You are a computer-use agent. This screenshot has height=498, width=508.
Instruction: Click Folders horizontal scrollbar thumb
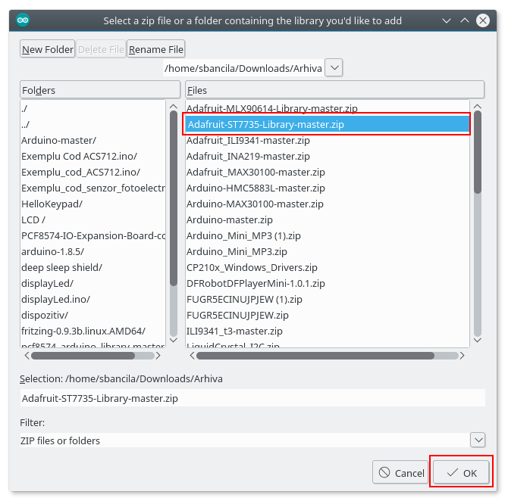83,356
